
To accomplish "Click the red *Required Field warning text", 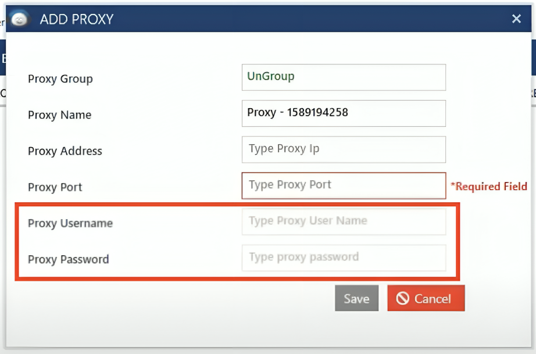I will pyautogui.click(x=489, y=187).
